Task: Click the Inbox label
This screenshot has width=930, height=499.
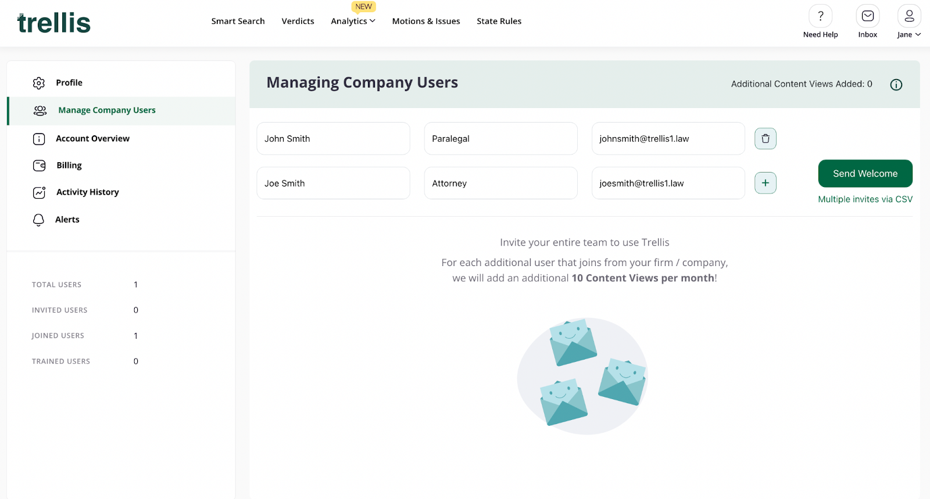Action: pos(867,35)
